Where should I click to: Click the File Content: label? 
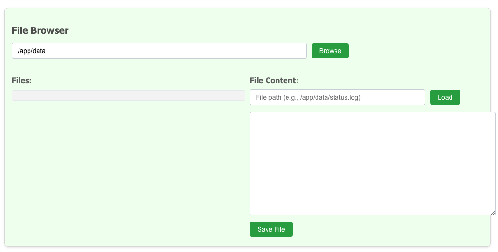pos(274,80)
